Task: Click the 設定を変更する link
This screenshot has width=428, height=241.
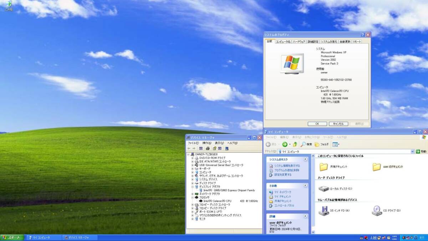Action: click(283, 175)
